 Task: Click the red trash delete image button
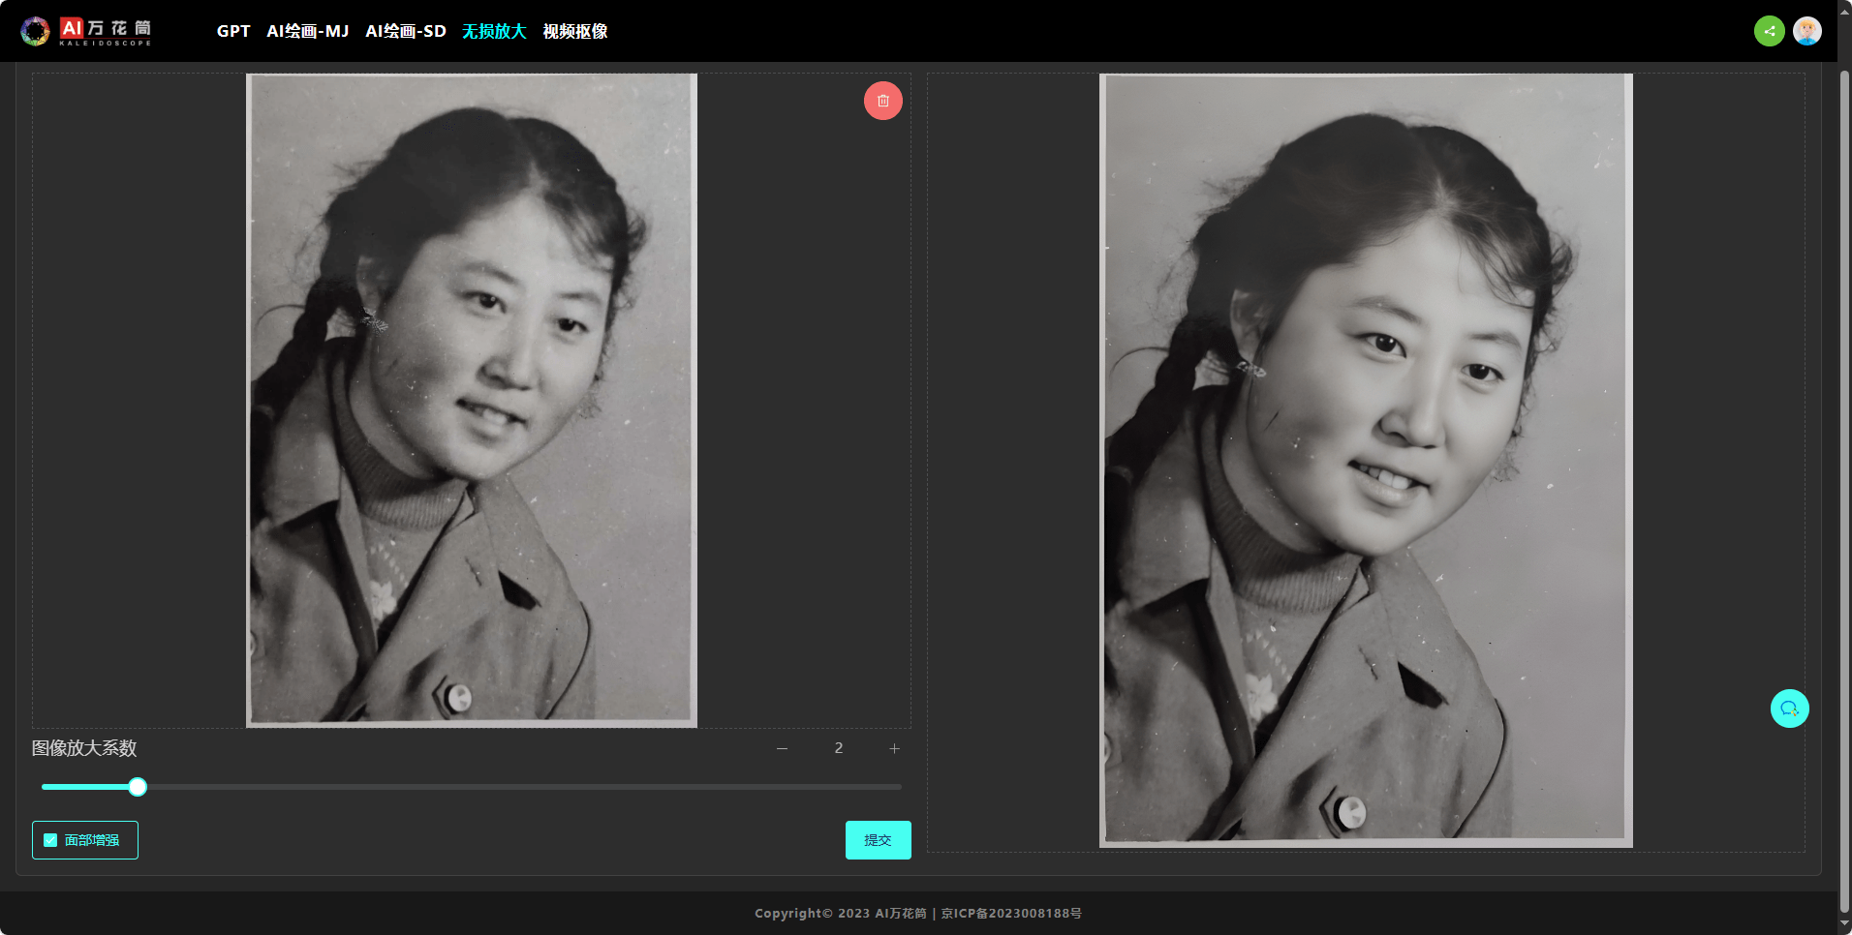point(882,101)
